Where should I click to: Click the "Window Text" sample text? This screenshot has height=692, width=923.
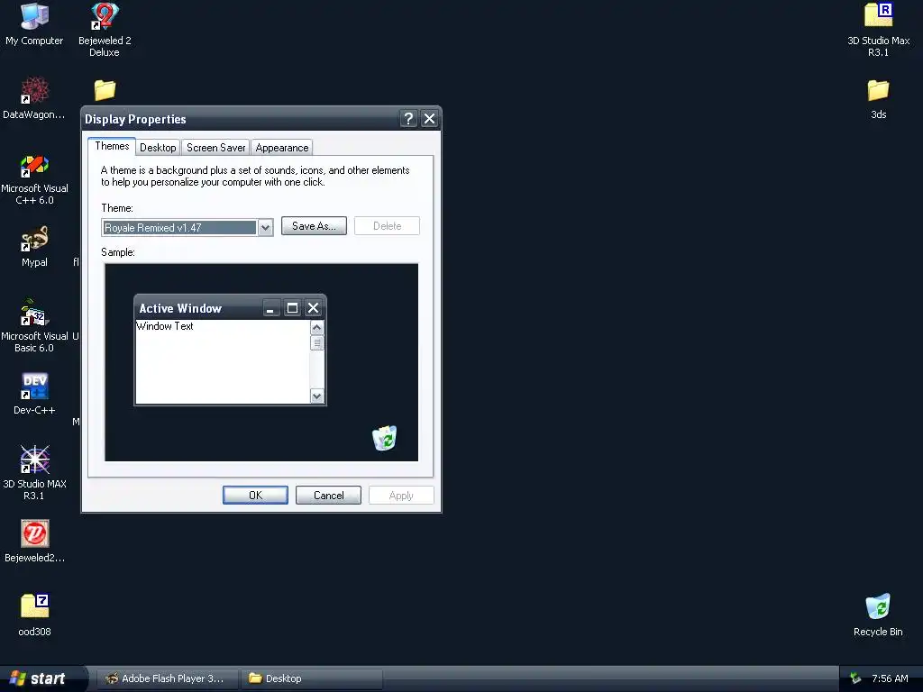tap(165, 326)
